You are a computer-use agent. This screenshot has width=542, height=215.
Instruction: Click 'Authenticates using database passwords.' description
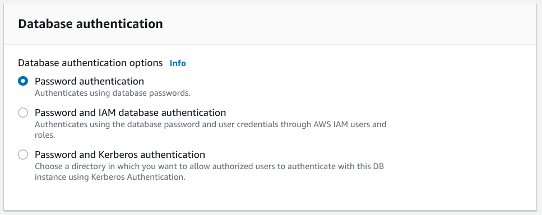(x=113, y=93)
